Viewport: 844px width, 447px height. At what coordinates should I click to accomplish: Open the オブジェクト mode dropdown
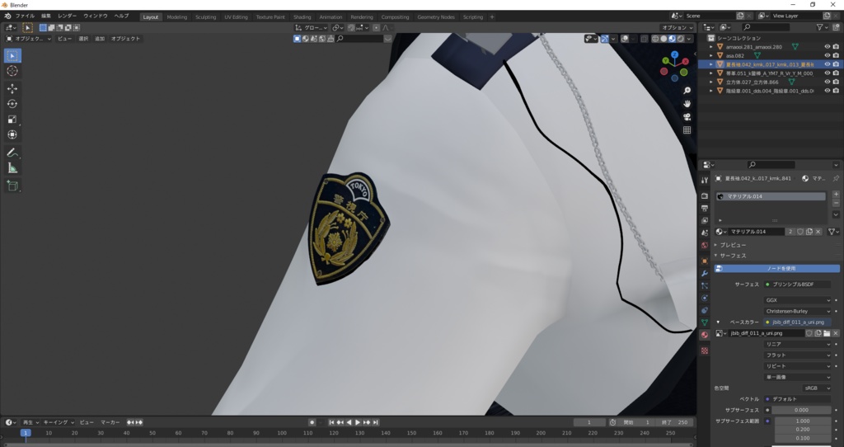tap(29, 39)
